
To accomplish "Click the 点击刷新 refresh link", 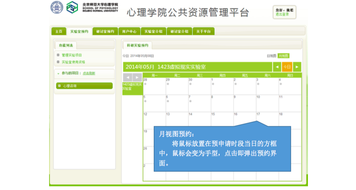I will pos(89,73).
